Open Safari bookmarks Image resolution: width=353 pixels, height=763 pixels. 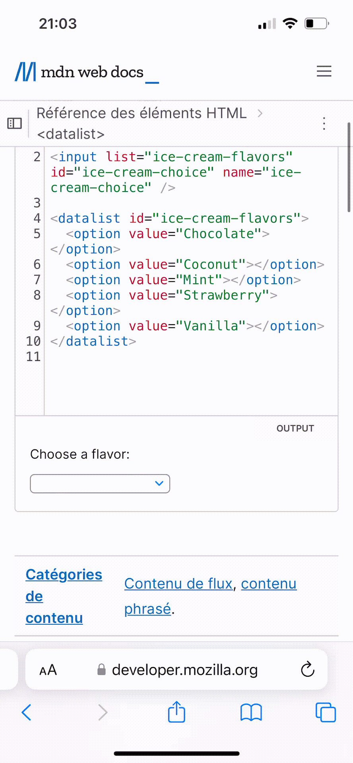coord(251,712)
